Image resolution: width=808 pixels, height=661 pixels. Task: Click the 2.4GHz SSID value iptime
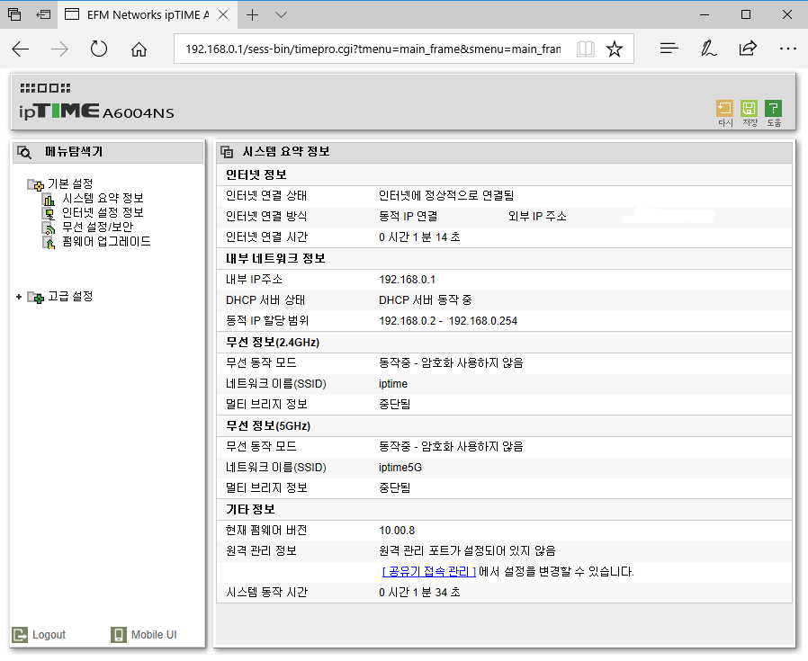(x=393, y=384)
